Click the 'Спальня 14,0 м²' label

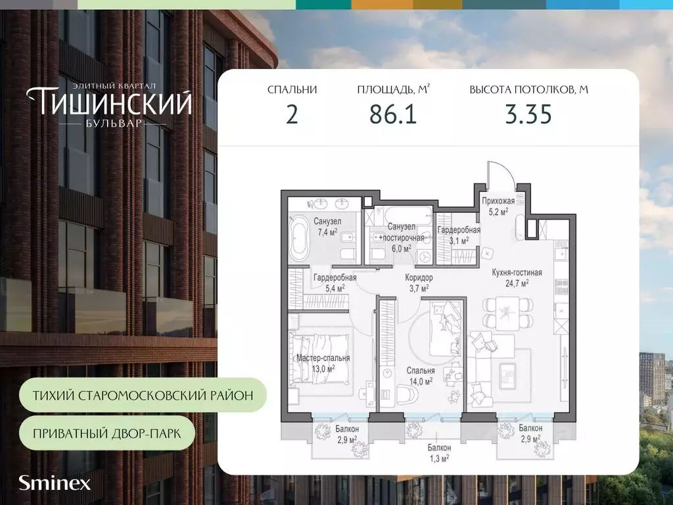[x=421, y=375]
